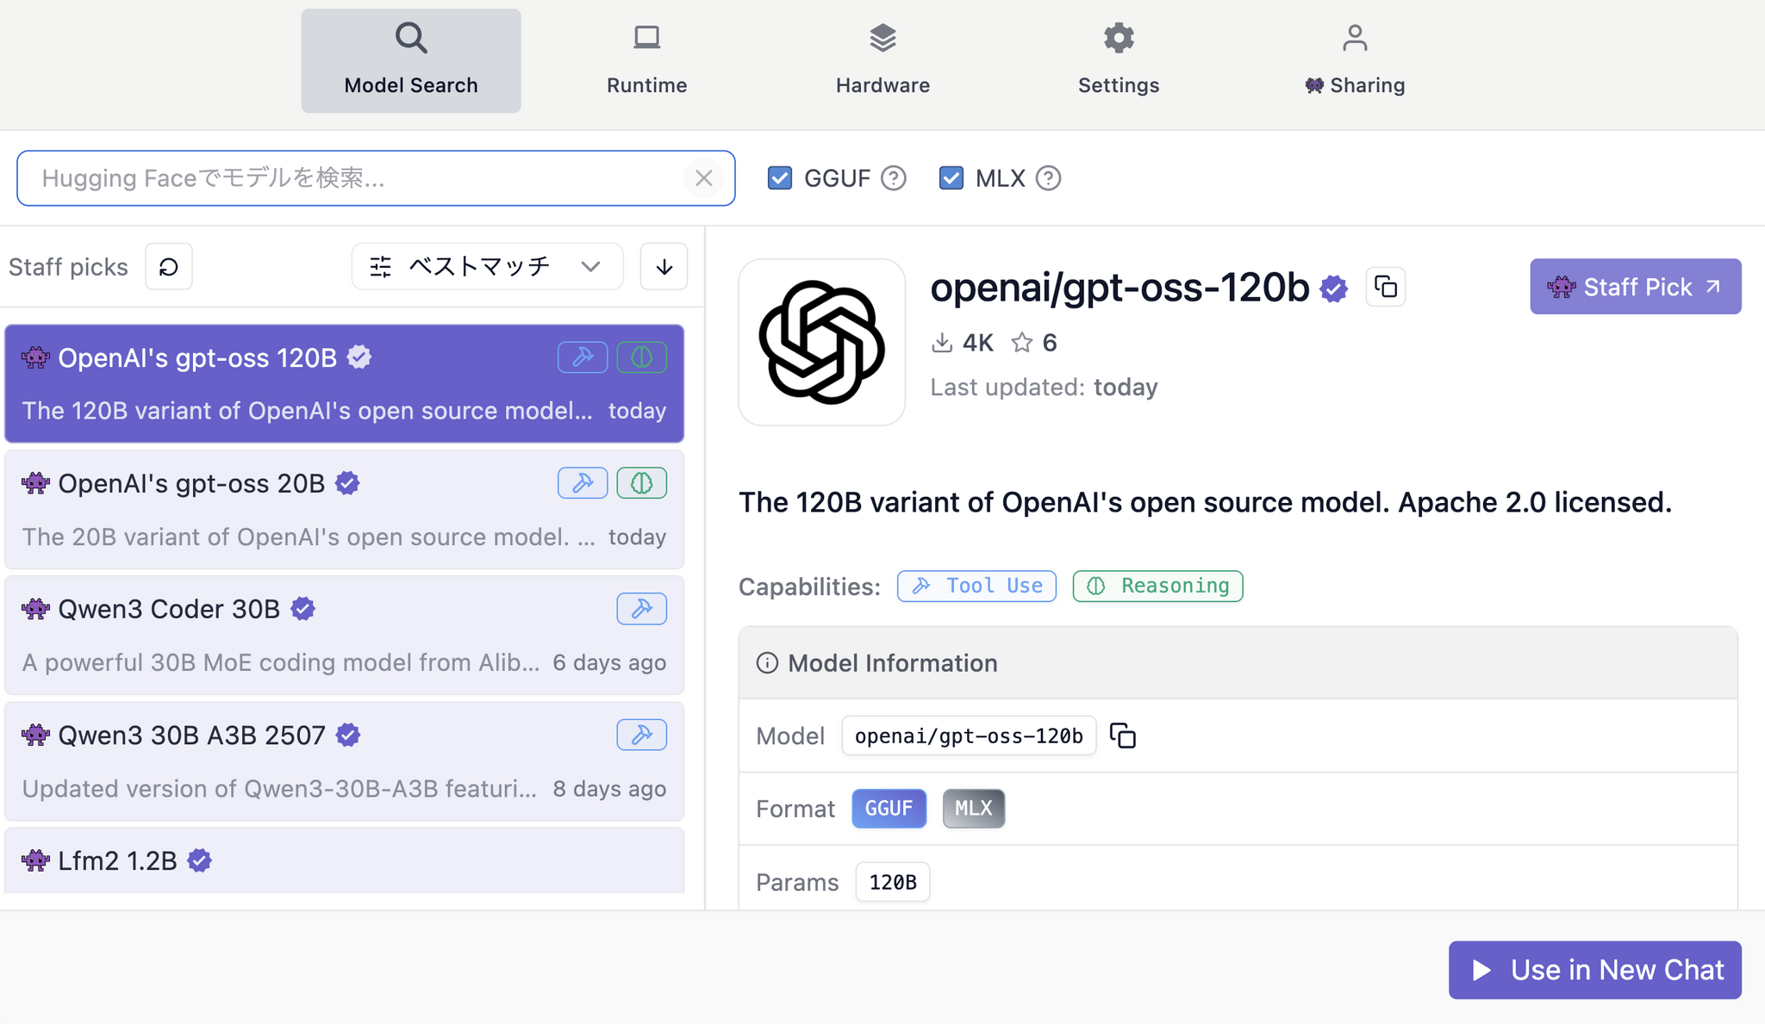Image resolution: width=1765 pixels, height=1024 pixels.
Task: Select the GGUF format badge
Action: tap(889, 809)
